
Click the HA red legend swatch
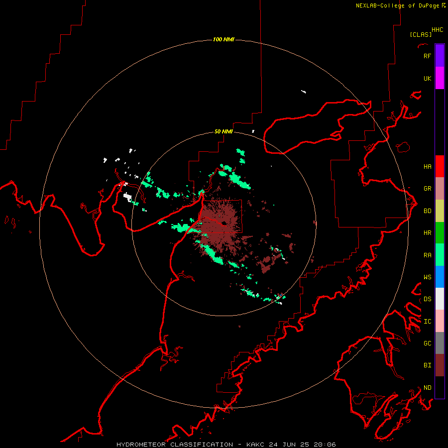pos(440,166)
